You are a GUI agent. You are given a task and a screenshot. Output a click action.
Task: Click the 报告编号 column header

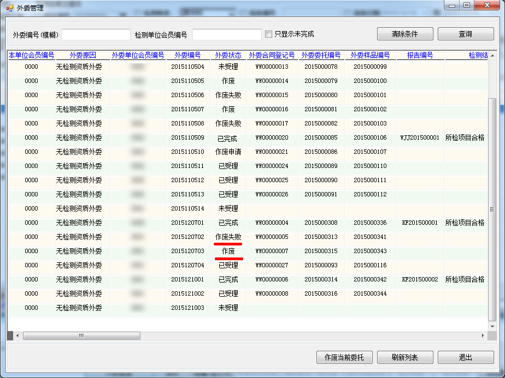pos(420,55)
